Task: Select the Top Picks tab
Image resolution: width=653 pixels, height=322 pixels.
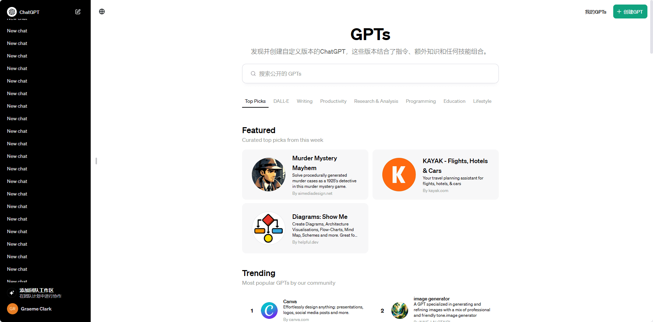Action: coord(255,101)
